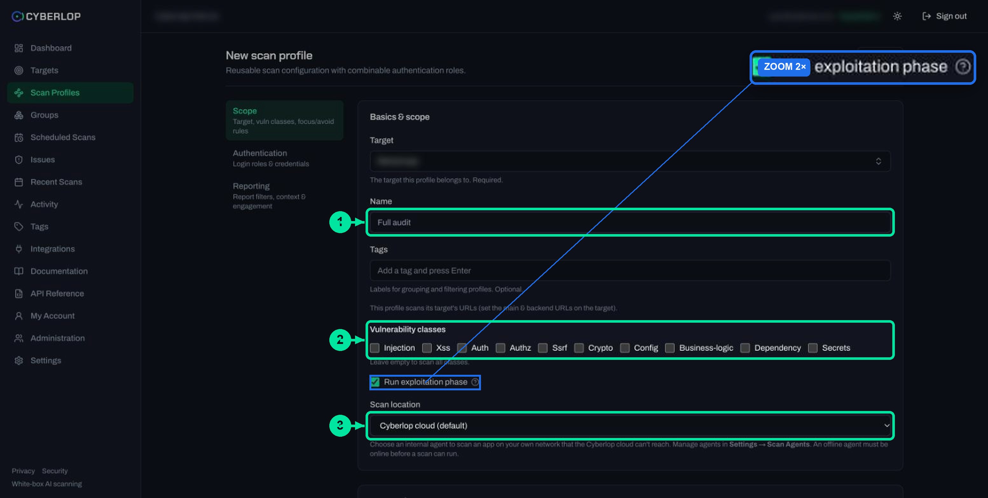This screenshot has width=988, height=498.
Task: Expand the Scan location dropdown
Action: point(630,426)
